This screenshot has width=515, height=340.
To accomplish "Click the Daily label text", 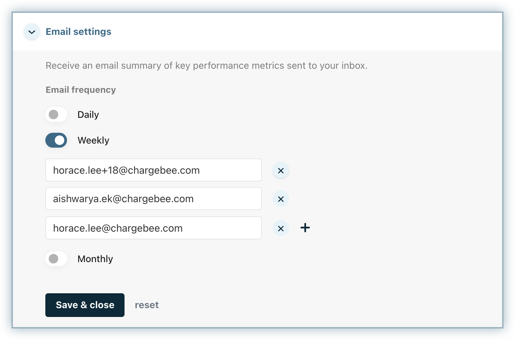I will coord(88,114).
